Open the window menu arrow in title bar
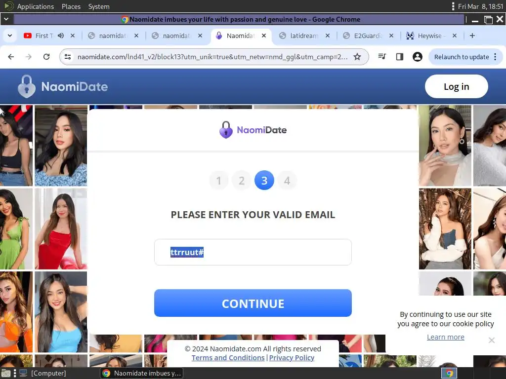Screen dimensions: 506x379 (x=6, y=19)
